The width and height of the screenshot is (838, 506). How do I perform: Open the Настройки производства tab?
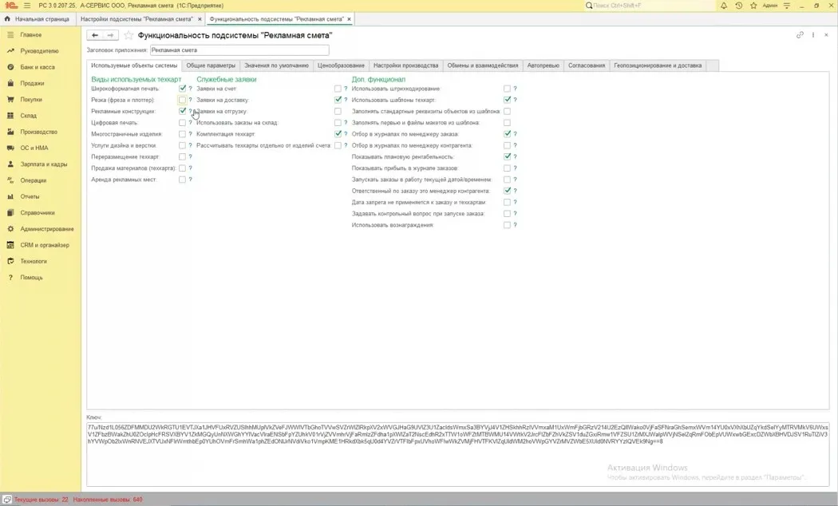tap(405, 65)
